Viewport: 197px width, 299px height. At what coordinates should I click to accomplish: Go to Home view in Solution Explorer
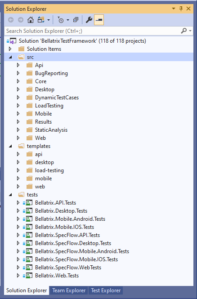(31, 20)
